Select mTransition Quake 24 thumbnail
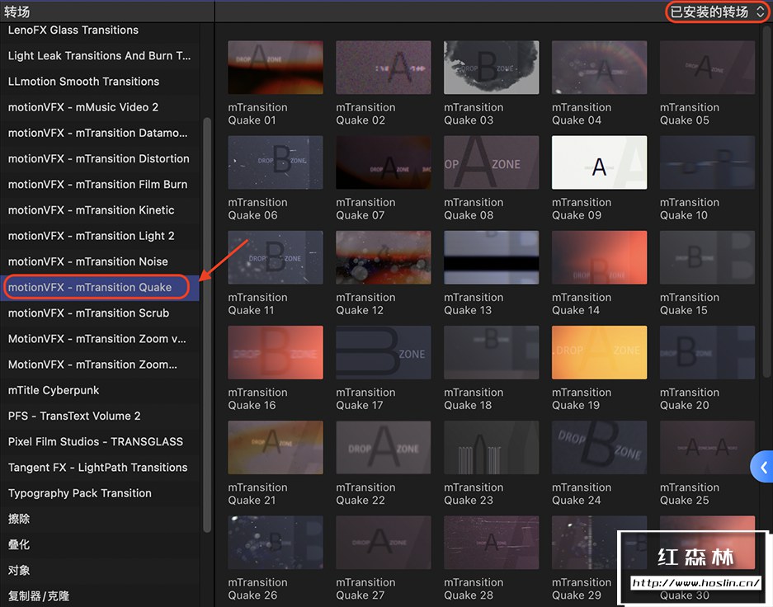Viewport: 773px width, 607px height. coord(600,448)
